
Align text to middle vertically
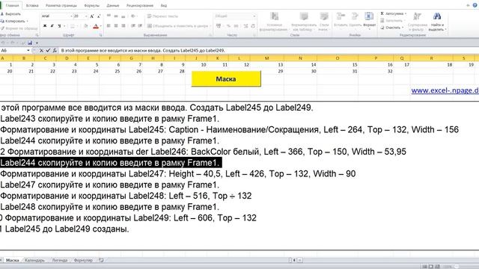point(116,16)
